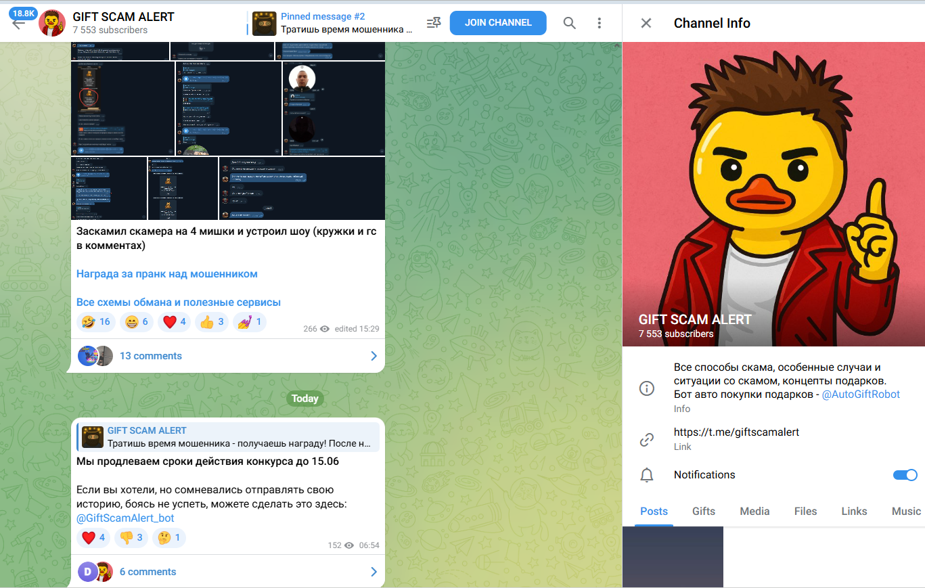
Task: Click the Channel Info heading
Action: (712, 23)
